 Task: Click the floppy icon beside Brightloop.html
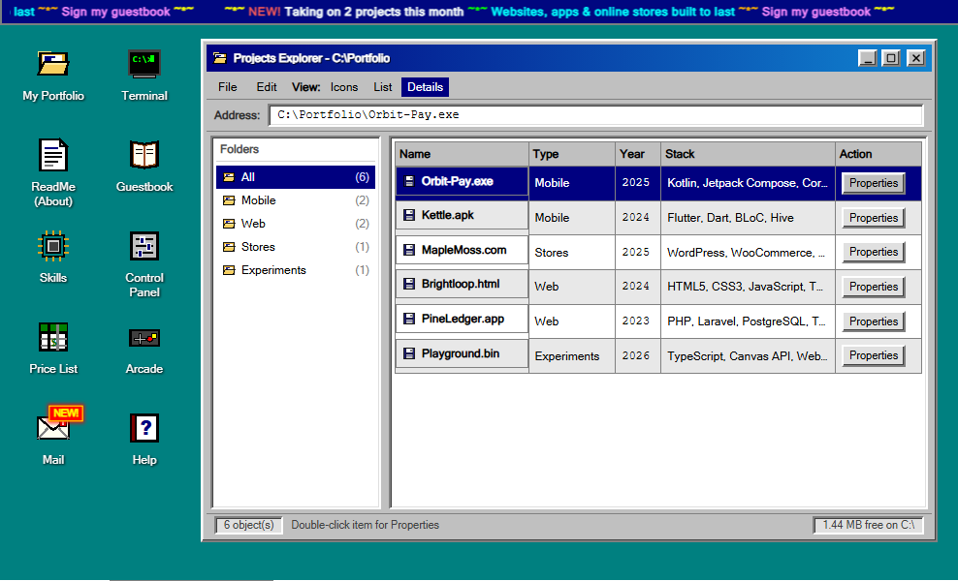coord(409,284)
